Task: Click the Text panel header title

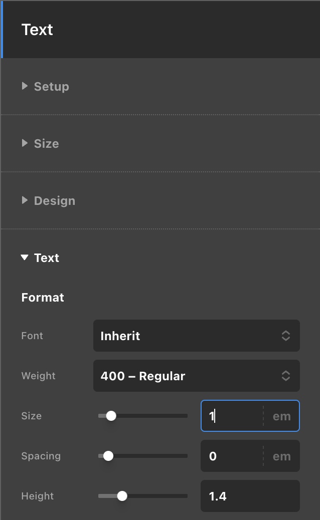Action: point(37,30)
